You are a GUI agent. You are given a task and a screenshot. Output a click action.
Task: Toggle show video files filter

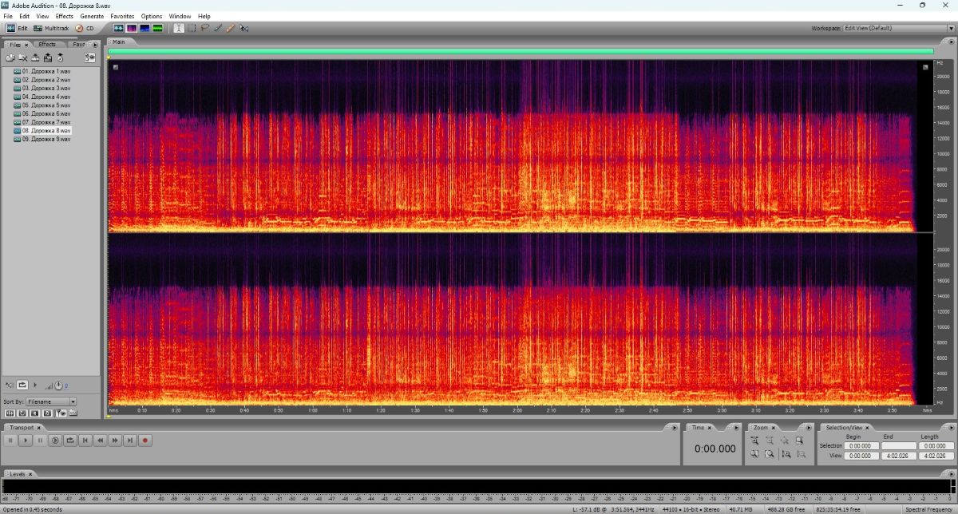click(34, 413)
